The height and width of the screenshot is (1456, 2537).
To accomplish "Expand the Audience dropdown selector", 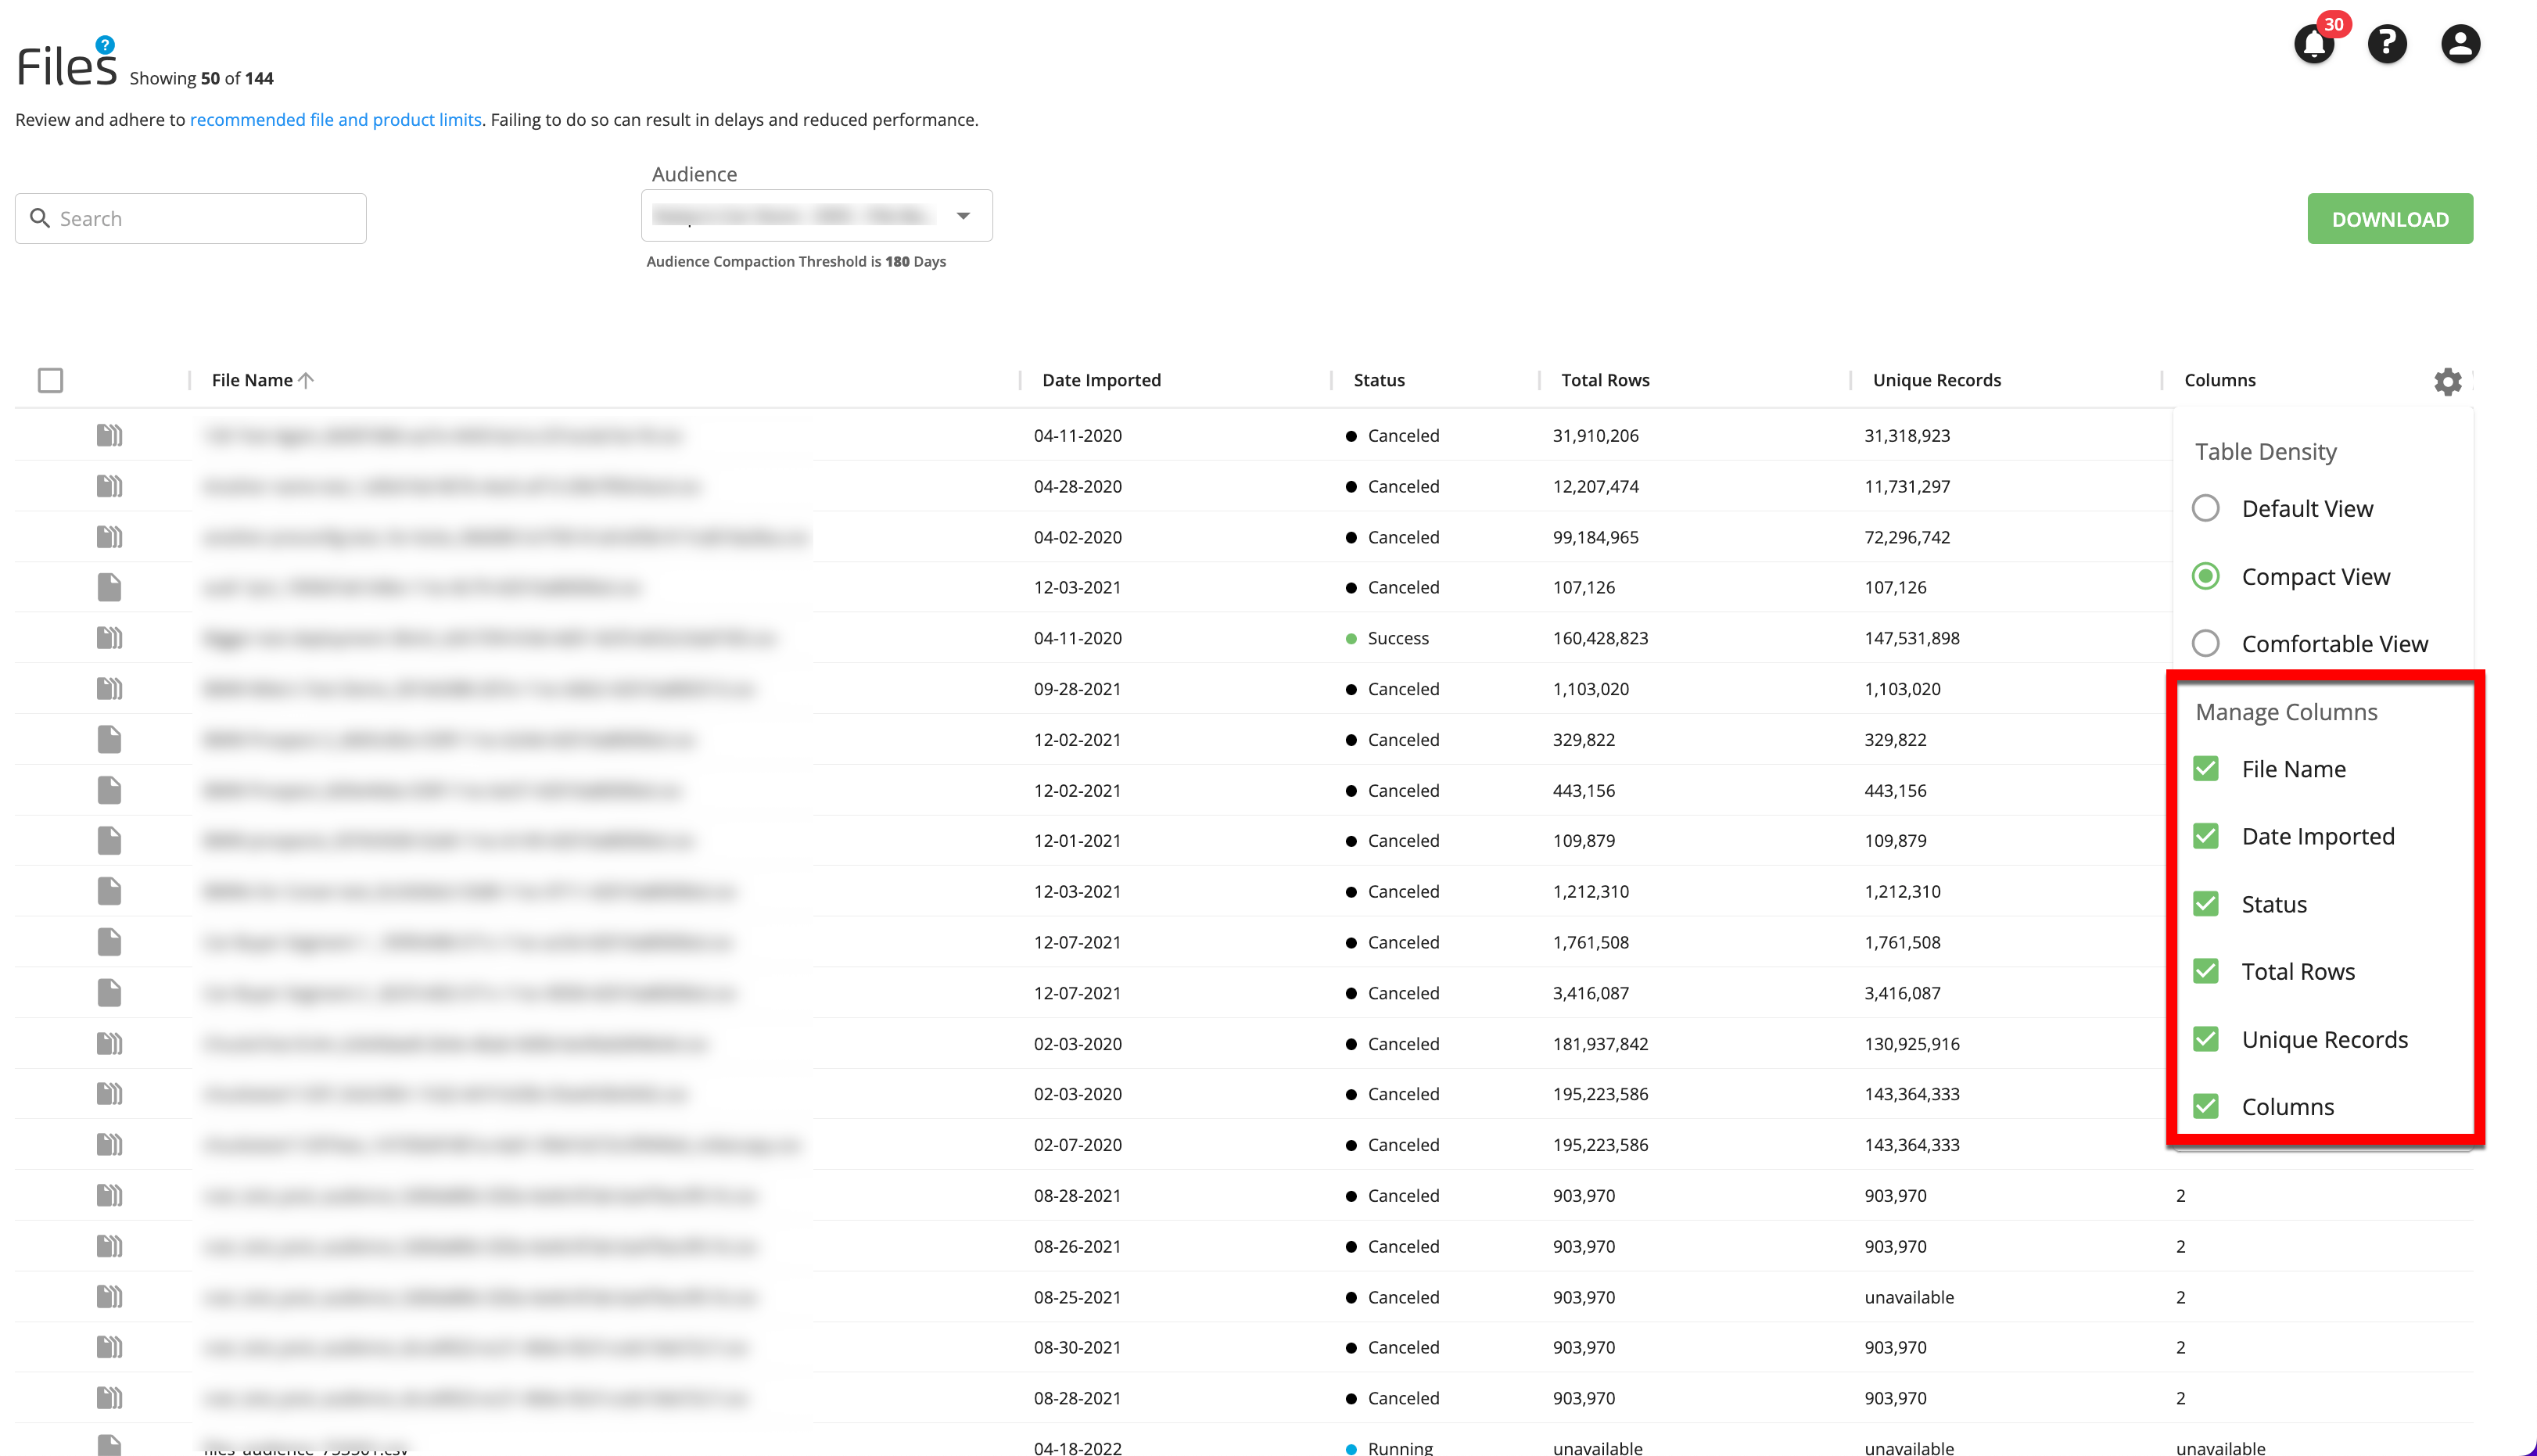I will click(x=963, y=214).
